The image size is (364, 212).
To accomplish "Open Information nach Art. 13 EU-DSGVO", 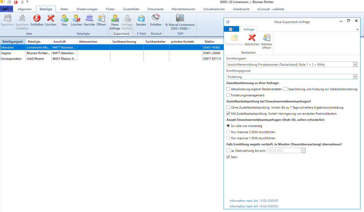I will pyautogui.click(x=253, y=201).
